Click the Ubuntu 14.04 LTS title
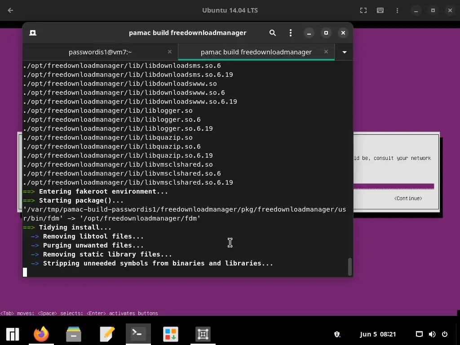 point(230,10)
